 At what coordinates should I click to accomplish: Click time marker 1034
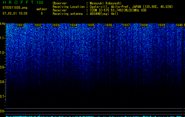click(x=74, y=25)
